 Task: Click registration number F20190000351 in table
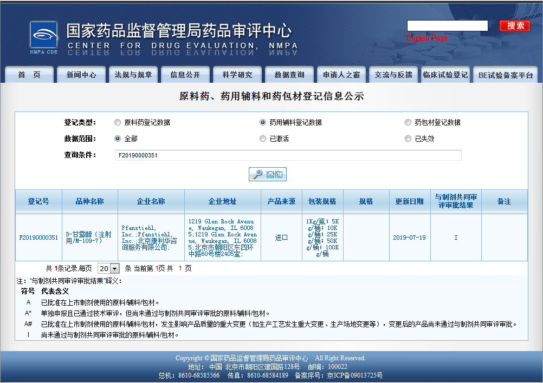coord(38,237)
